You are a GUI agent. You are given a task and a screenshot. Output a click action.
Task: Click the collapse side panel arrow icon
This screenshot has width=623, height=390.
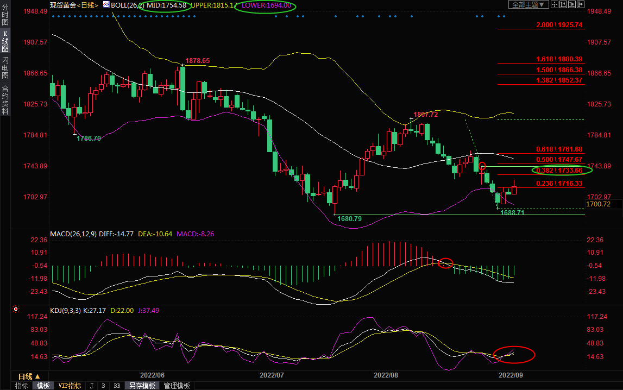tap(580, 4)
